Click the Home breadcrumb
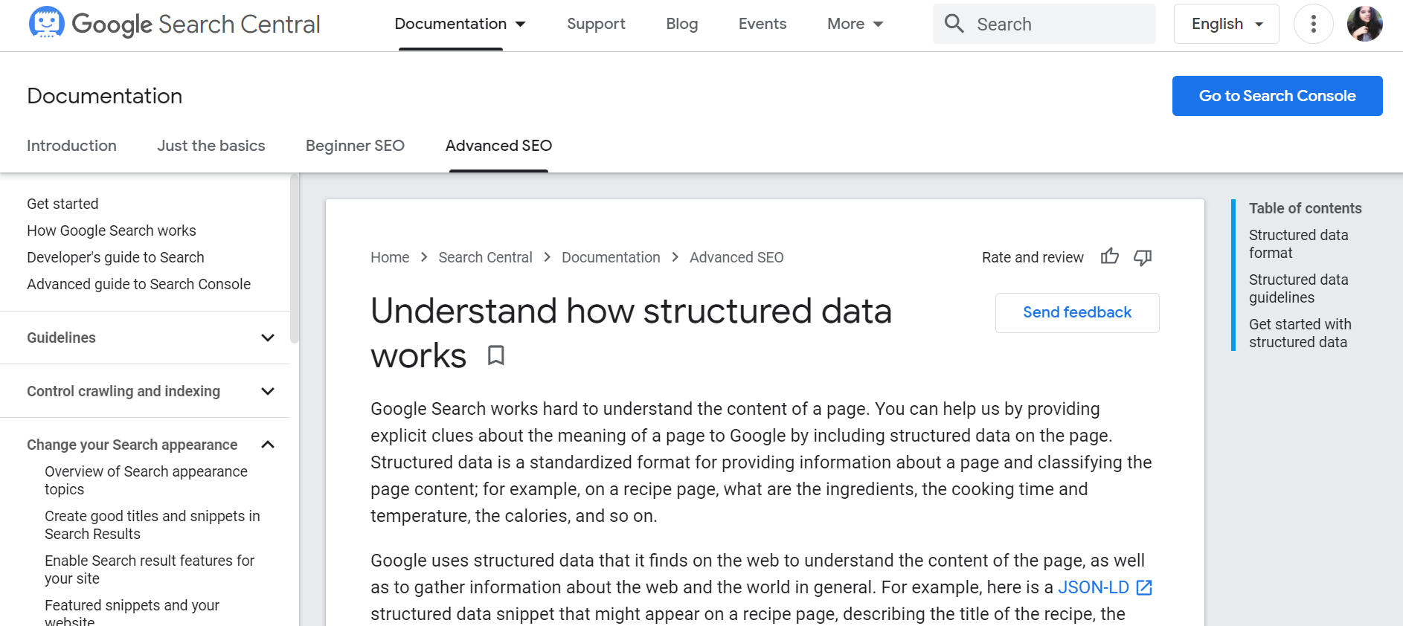Screen dimensions: 1403x626 [x=390, y=257]
